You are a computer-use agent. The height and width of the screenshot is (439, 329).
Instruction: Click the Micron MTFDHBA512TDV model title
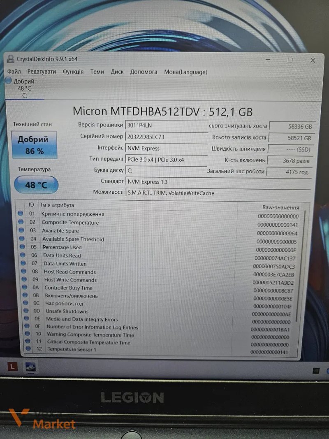point(162,111)
